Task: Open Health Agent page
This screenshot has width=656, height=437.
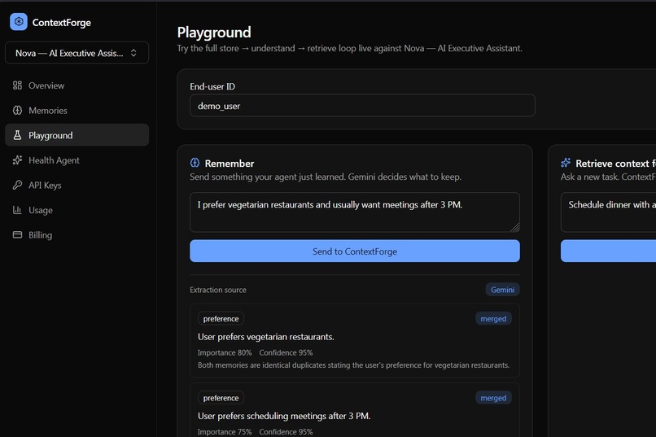Action: [x=77, y=160]
